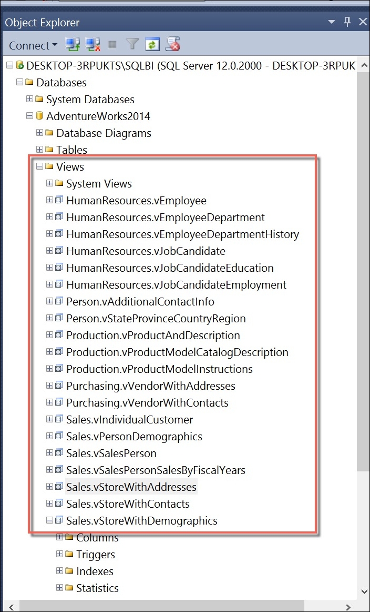370x612 pixels.
Task: Click the Sales.vSalesPerson view icon
Action: click(x=58, y=453)
